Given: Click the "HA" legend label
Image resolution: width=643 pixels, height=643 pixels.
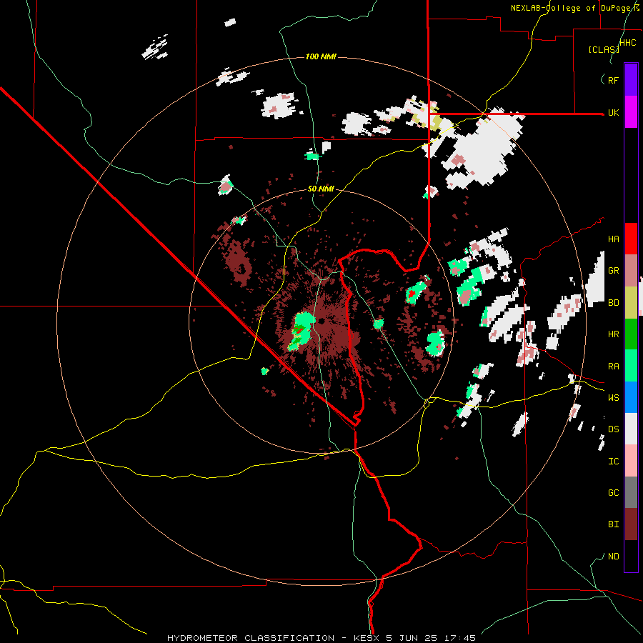Looking at the screenshot, I should coord(613,239).
